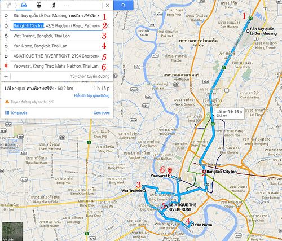
Task: Click the Yan Nawa waypoint marker on map
Action: [192, 225]
